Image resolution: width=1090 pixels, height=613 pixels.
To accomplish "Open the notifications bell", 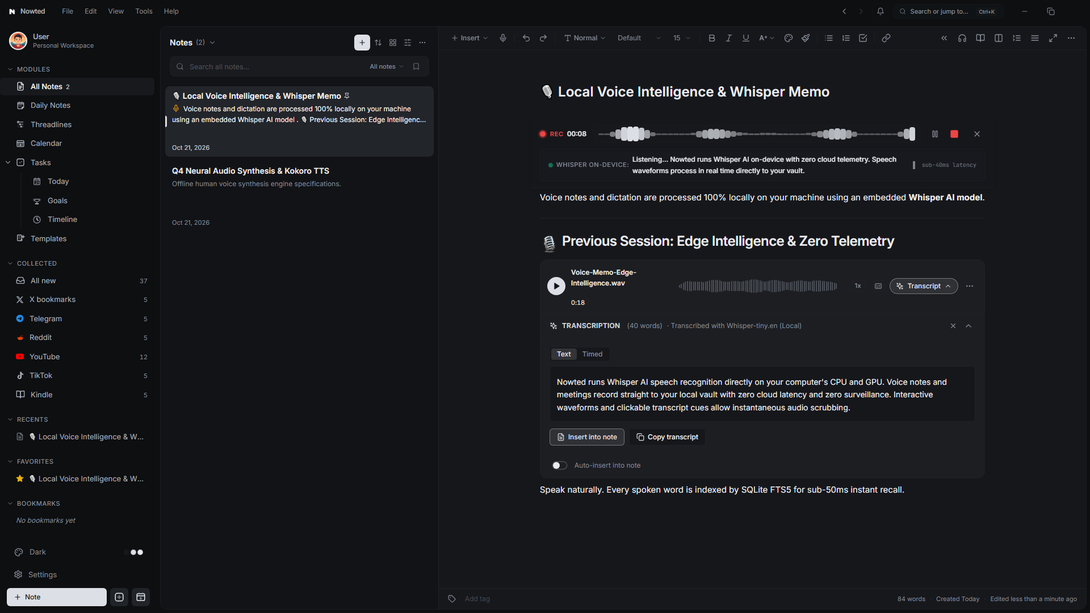I will pyautogui.click(x=881, y=11).
